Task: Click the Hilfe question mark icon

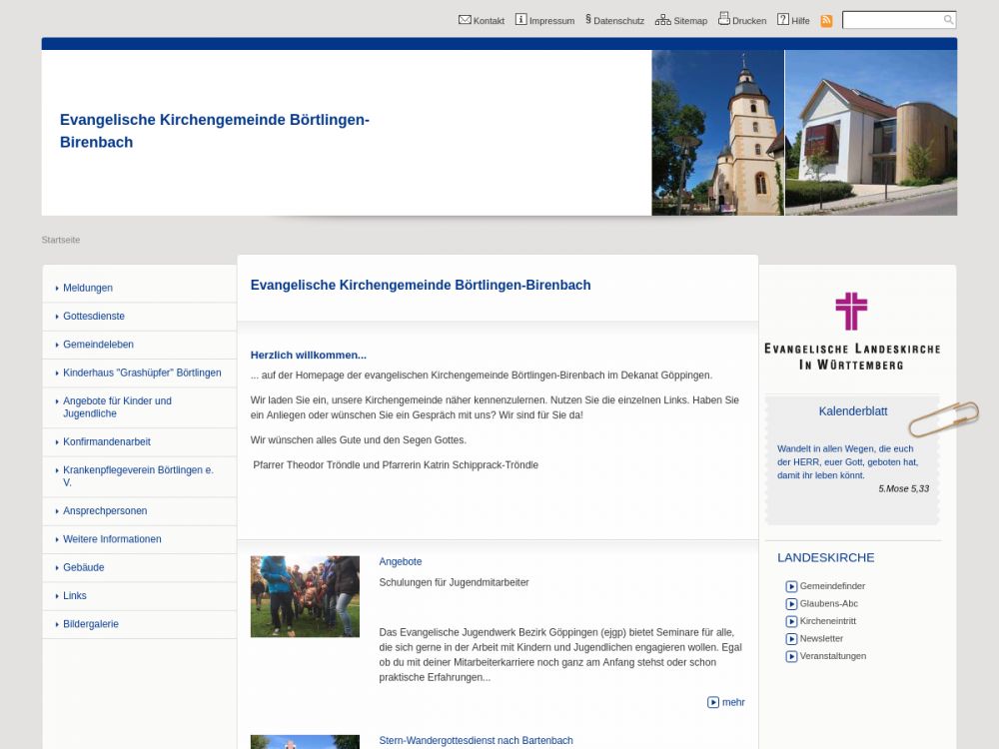Action: [x=783, y=20]
